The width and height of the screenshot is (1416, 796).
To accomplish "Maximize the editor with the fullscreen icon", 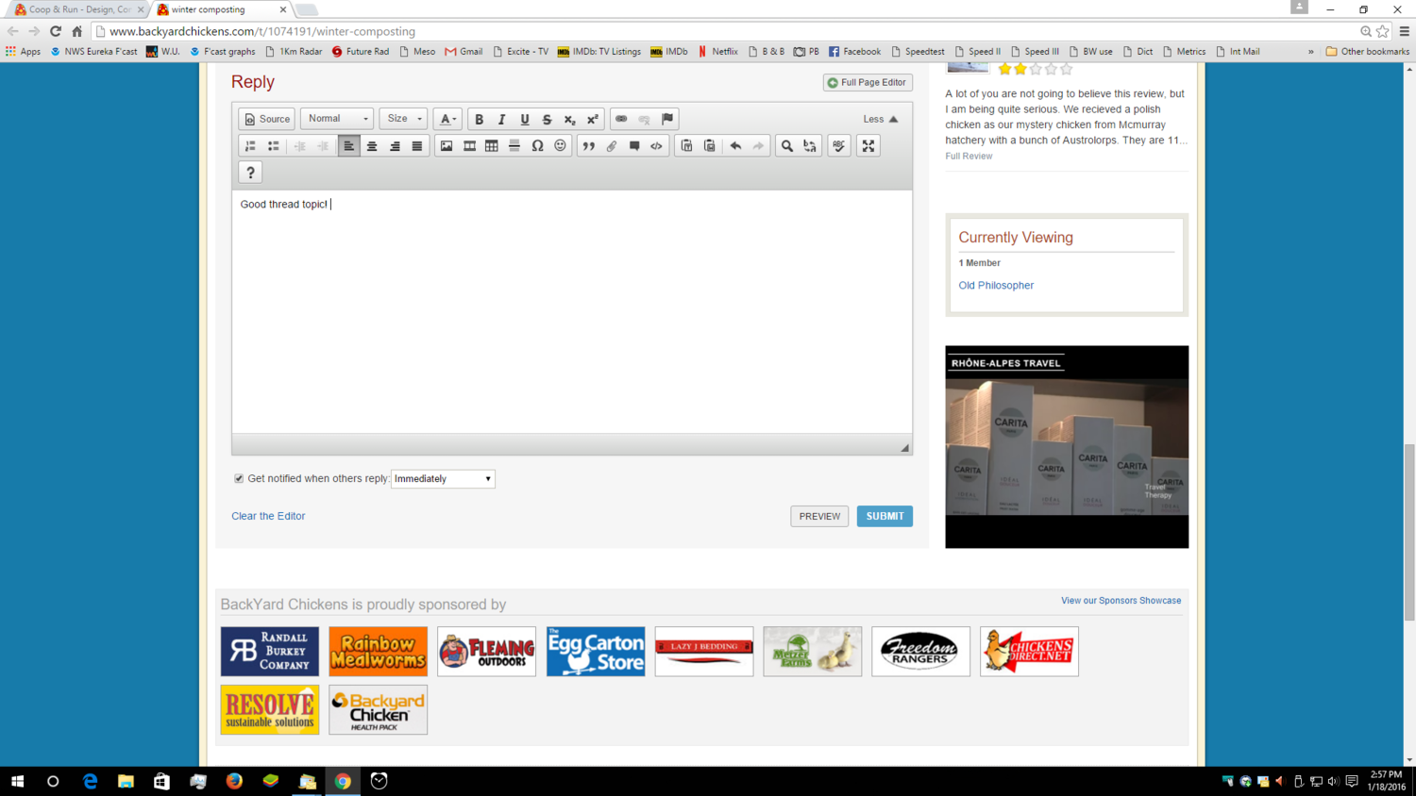I will coord(868,146).
